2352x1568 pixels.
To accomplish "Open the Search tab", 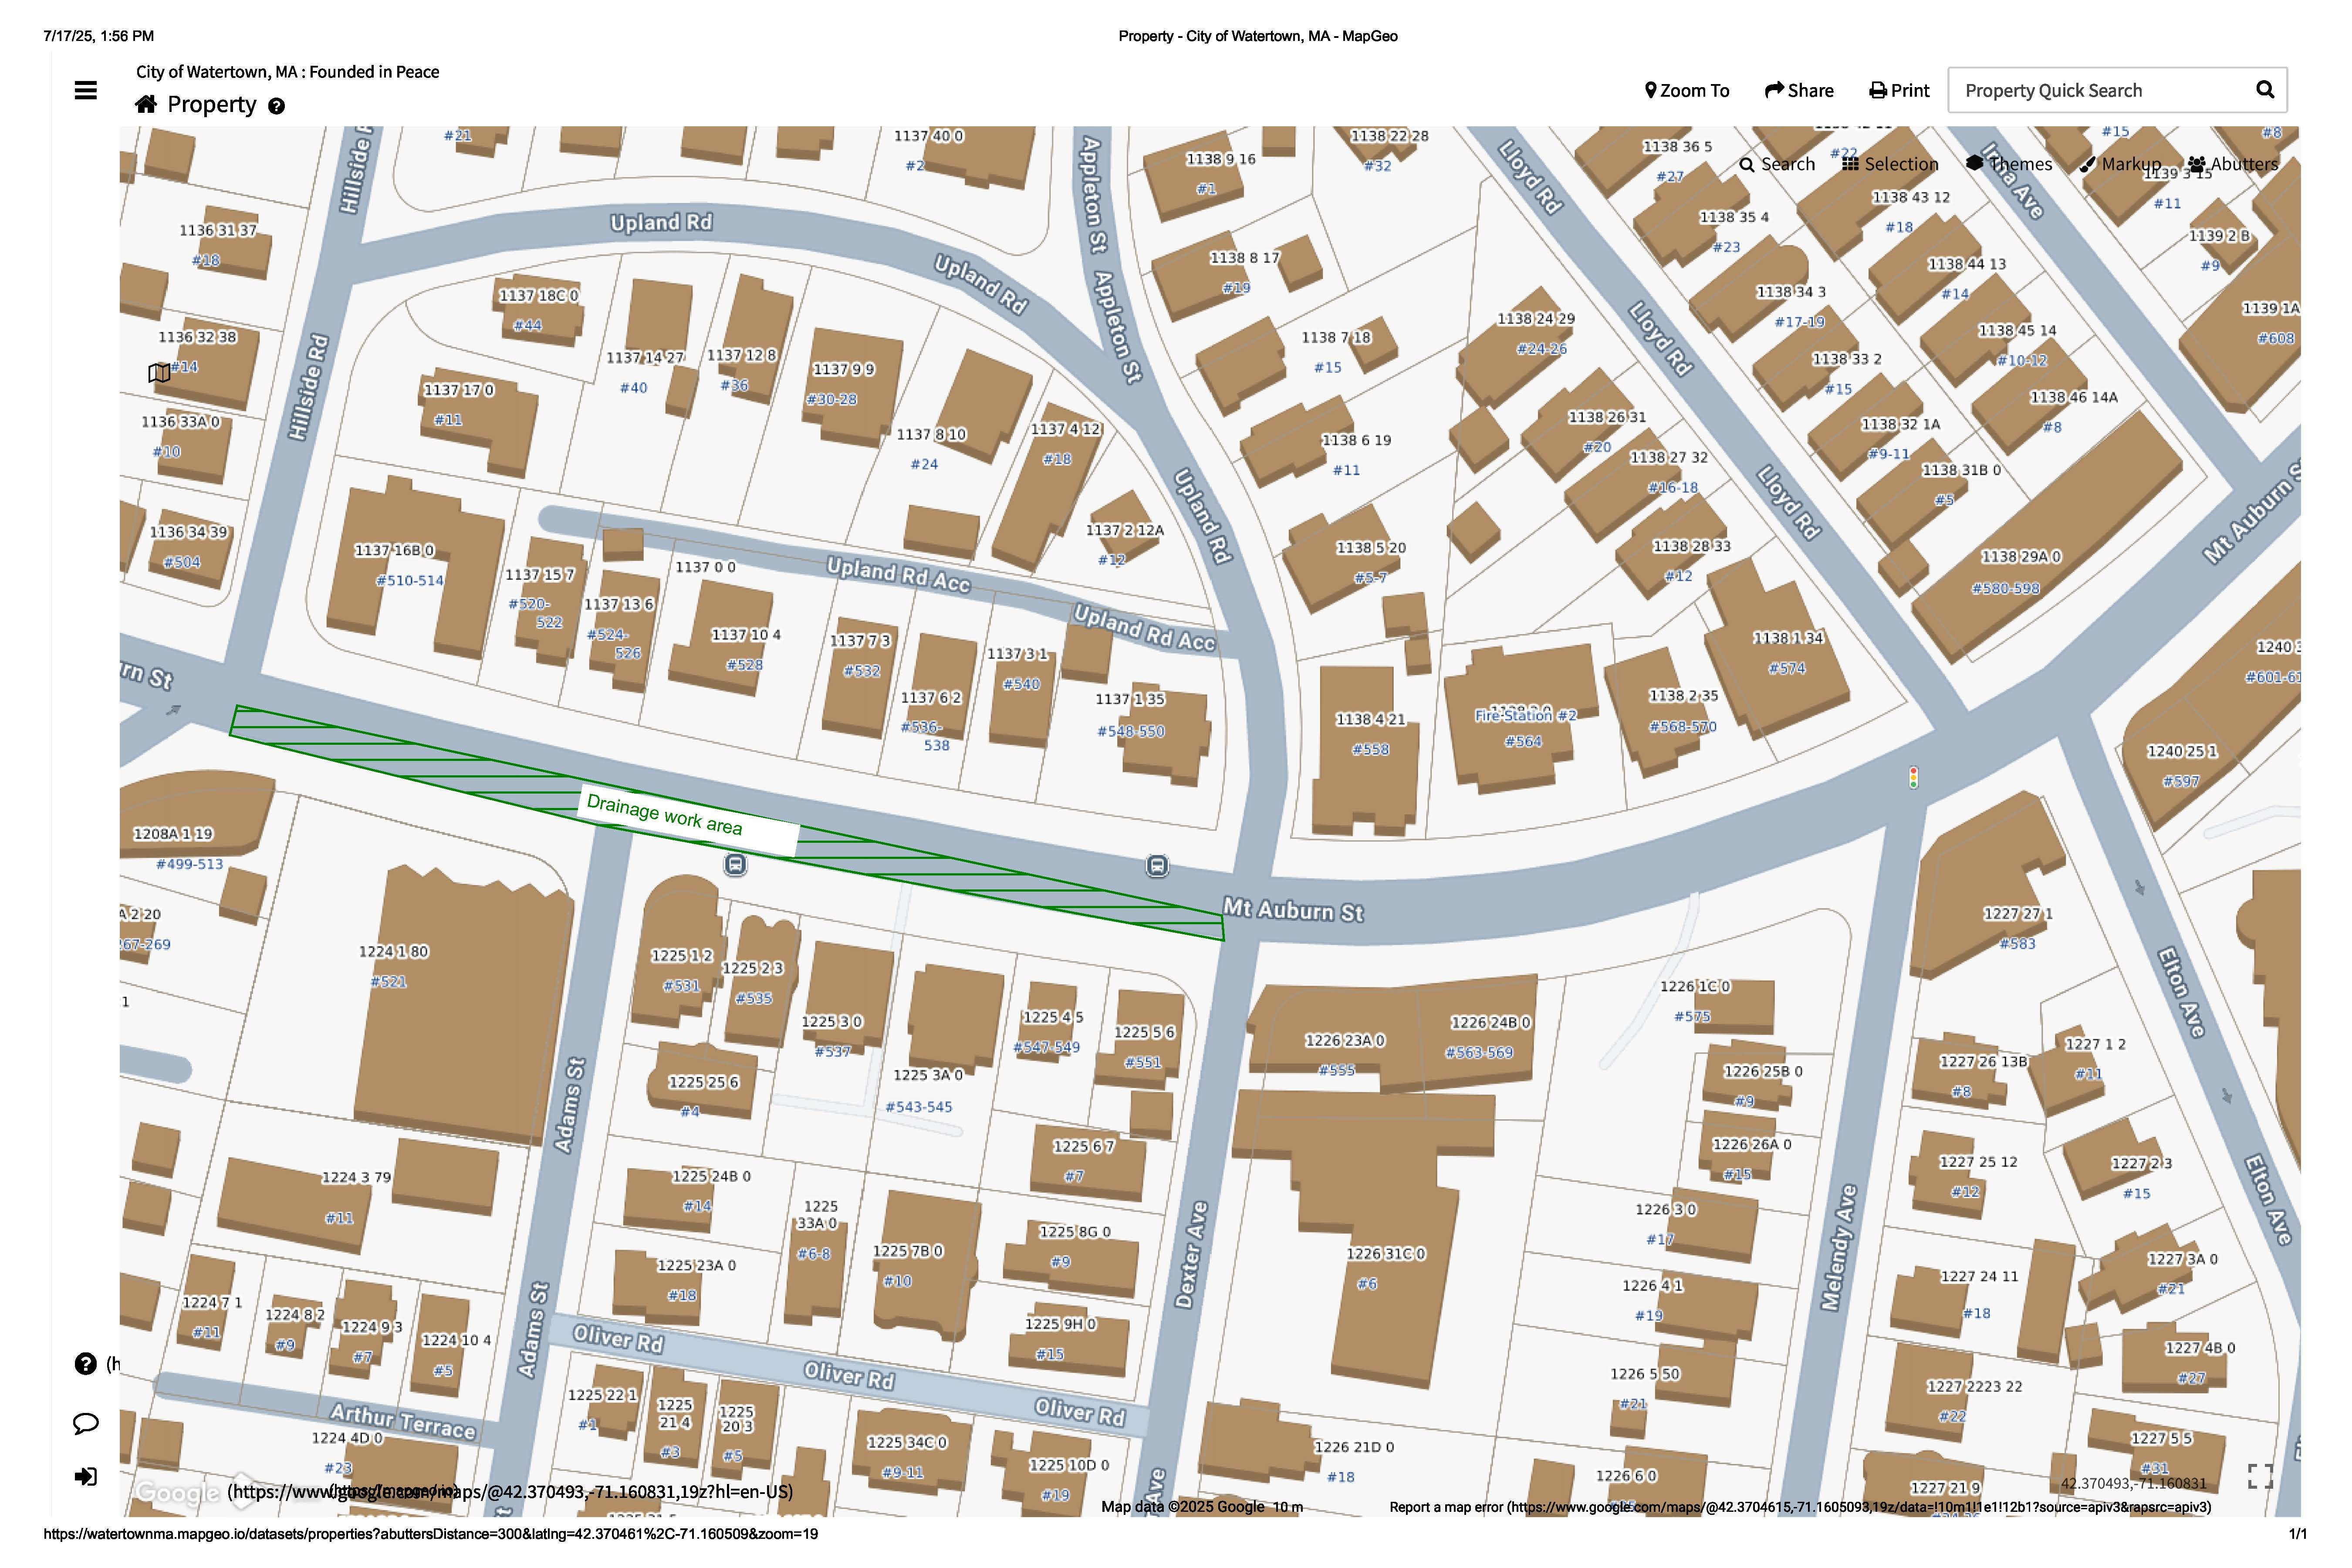I will coord(1777,164).
